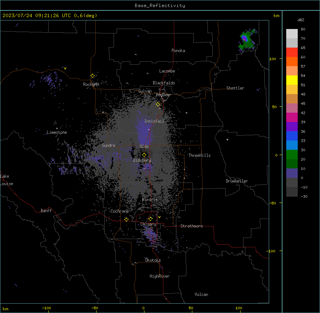Click the green 20 dBZ legend swatch
Viewport: 320px width, 313px height.
(292, 155)
